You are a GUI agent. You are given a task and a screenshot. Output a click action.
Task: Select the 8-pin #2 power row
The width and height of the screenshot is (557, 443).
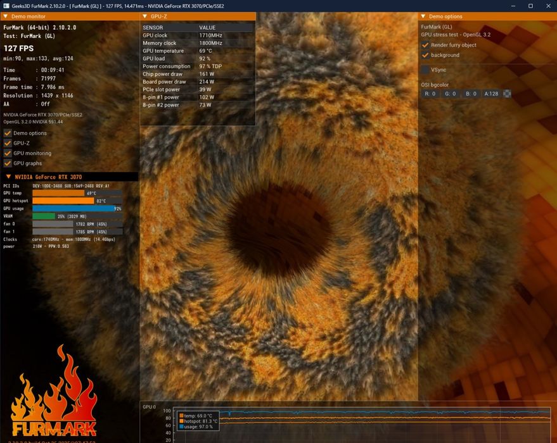tap(198, 105)
